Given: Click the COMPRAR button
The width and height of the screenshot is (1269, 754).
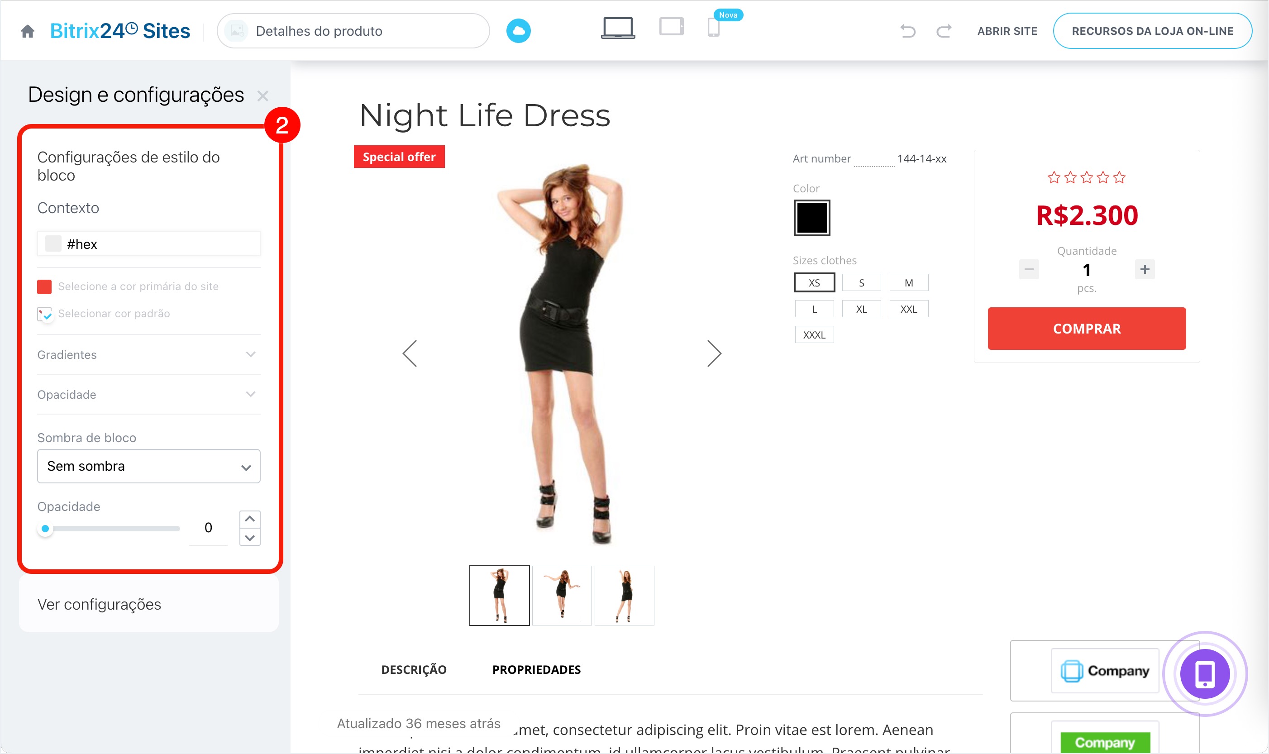Looking at the screenshot, I should pyautogui.click(x=1086, y=328).
